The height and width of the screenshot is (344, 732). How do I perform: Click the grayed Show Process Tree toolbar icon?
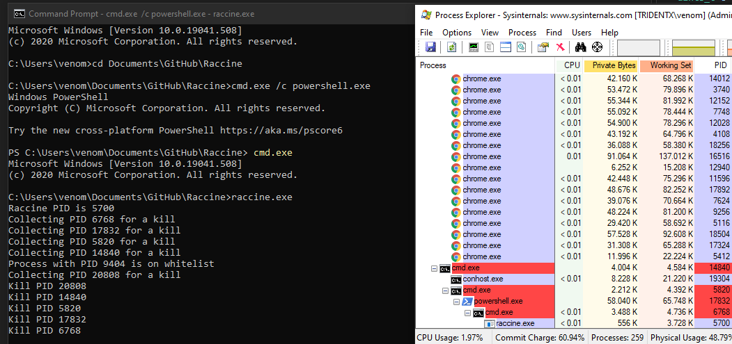[490, 47]
